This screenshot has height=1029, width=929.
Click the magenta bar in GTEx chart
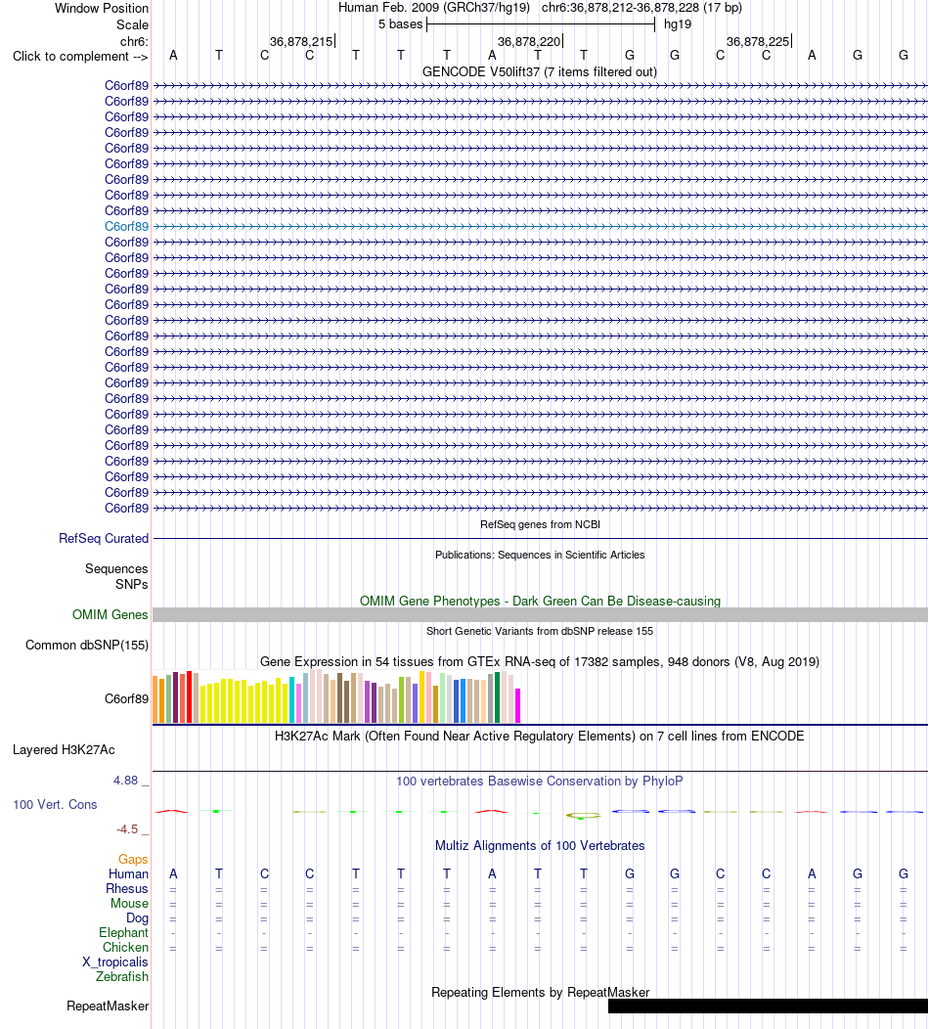coord(517,705)
